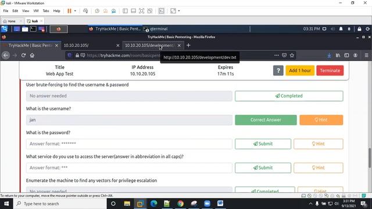Switch to the qterminal taskbar window
This screenshot has height=209, width=372.
point(156,29)
